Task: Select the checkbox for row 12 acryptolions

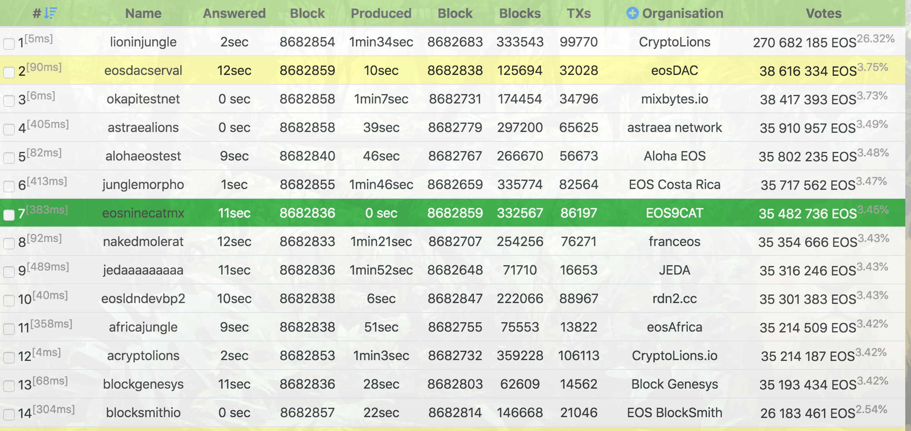Action: (9, 357)
